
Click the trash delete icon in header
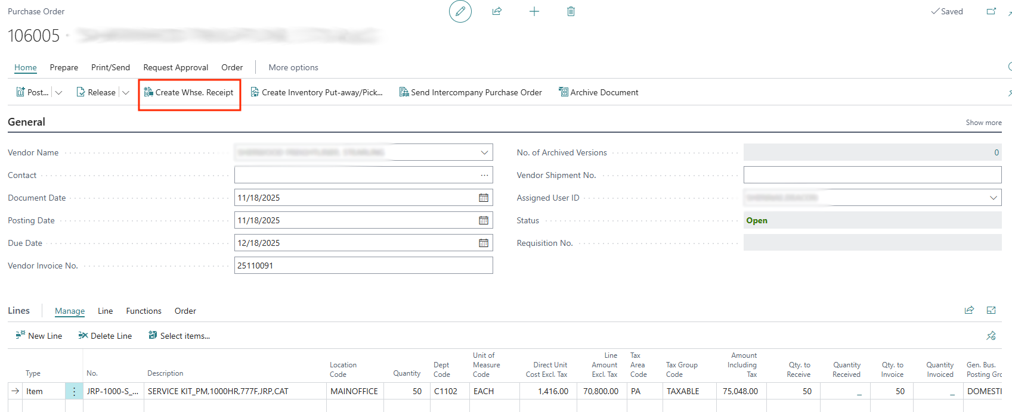tap(571, 11)
